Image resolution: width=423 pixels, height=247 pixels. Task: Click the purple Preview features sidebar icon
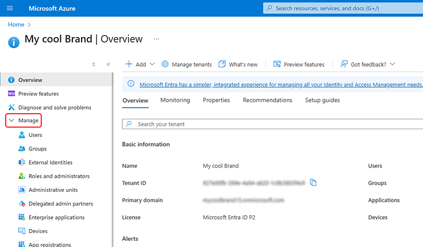coord(11,94)
